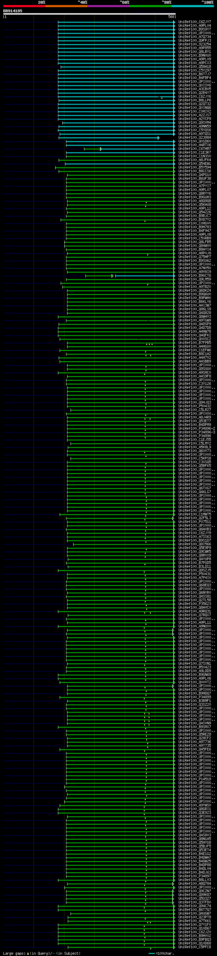This screenshot has width=217, height=956.
Task: Click the short green segment of C6THM7
Action: click(x=93, y=149)
